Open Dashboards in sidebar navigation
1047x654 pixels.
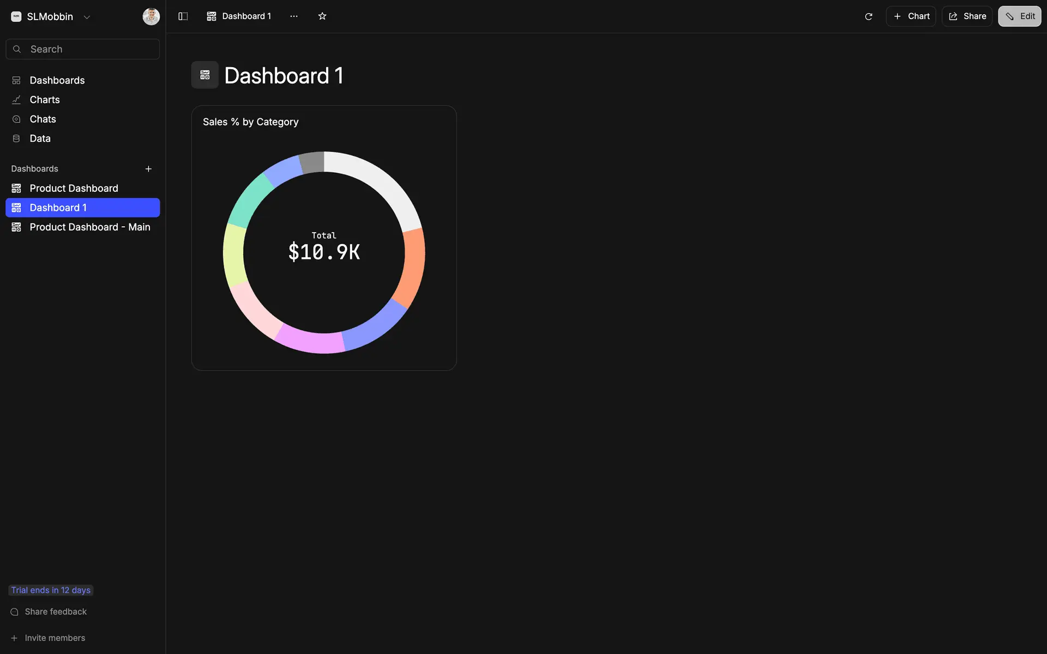[57, 80]
